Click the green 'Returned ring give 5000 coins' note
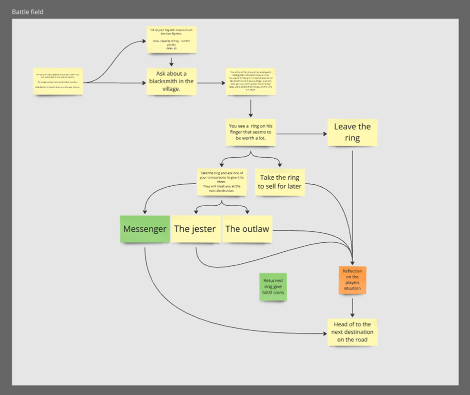Image resolution: width=470 pixels, height=395 pixels. tap(273, 287)
